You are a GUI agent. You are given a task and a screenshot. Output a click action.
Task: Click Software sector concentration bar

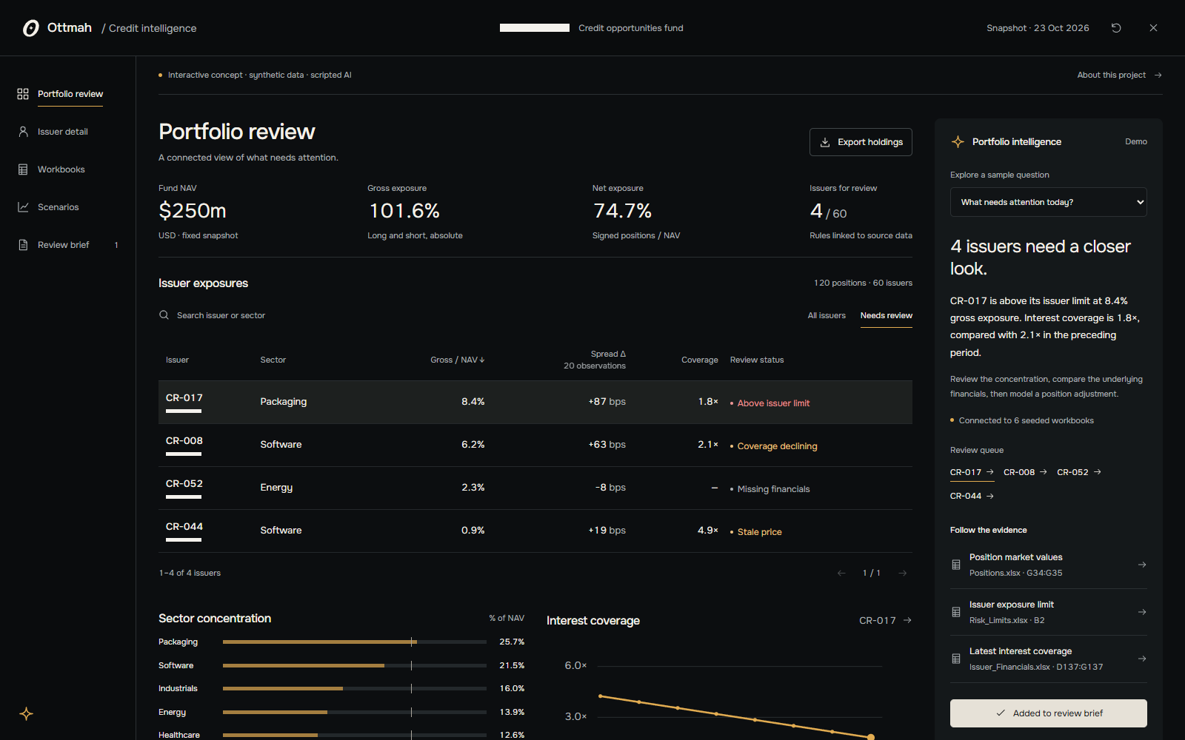point(355,665)
